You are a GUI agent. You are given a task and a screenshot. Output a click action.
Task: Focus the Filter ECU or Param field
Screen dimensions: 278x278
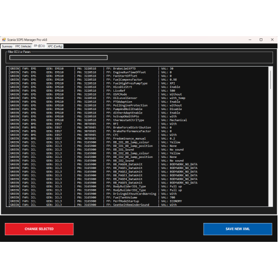click(x=58, y=58)
